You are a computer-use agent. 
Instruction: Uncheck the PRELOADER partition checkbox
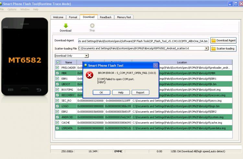click(x=57, y=67)
